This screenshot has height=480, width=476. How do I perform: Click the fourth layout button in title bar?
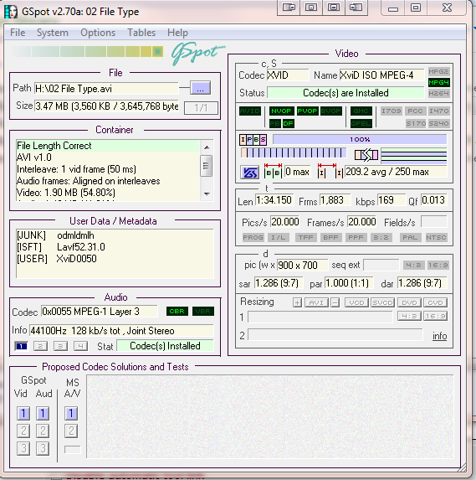[x=356, y=7]
